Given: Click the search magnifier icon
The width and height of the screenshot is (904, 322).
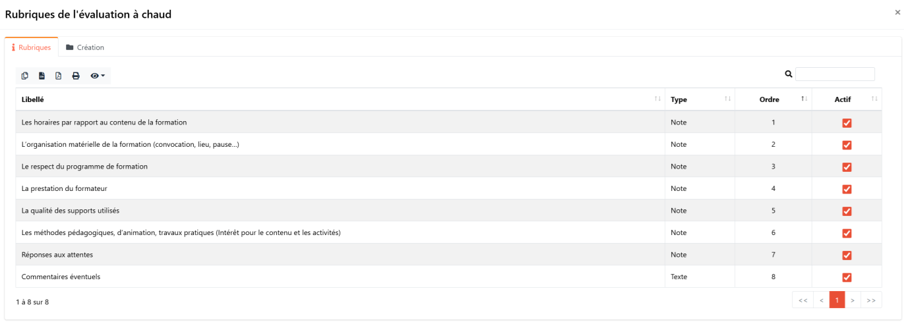Looking at the screenshot, I should 788,74.
